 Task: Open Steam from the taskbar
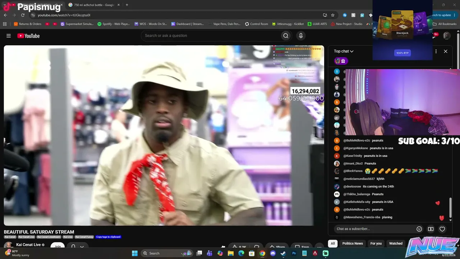click(283, 253)
